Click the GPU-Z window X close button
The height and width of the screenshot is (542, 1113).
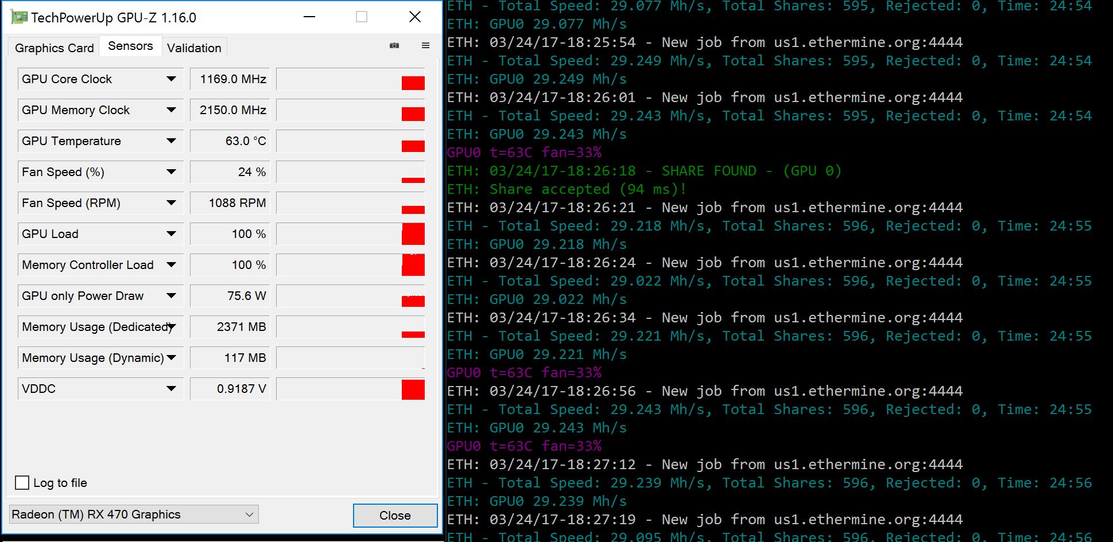tap(415, 17)
